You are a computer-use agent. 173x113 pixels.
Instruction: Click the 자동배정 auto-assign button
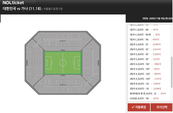point(139,107)
